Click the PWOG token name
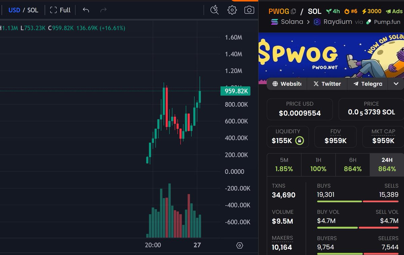Viewport: 404px width, 255px height. [279, 11]
